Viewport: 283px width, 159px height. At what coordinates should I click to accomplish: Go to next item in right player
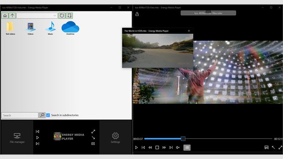pos(171,148)
